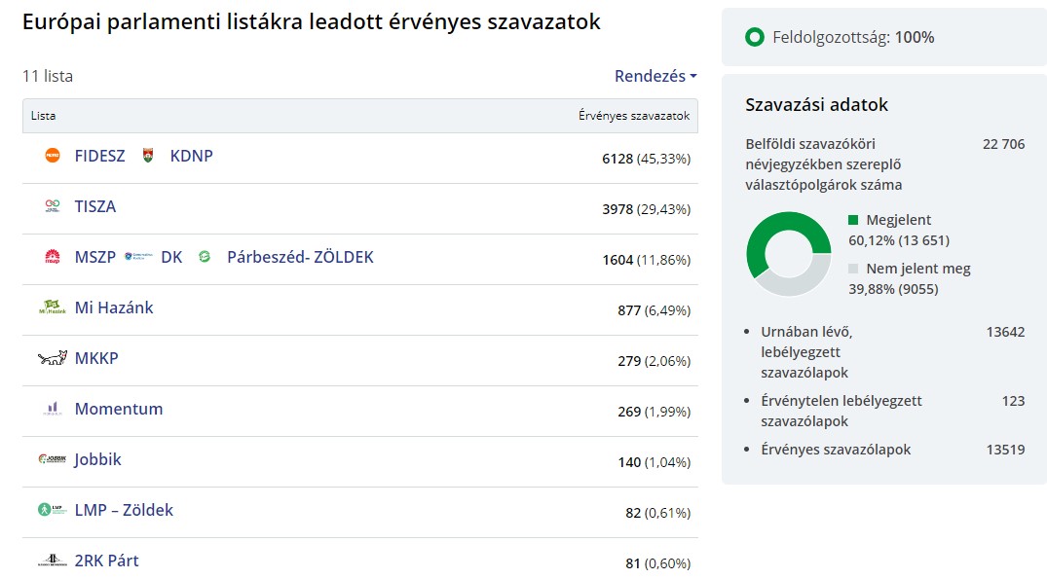Open the Rendezés sorting dropdown

click(655, 76)
